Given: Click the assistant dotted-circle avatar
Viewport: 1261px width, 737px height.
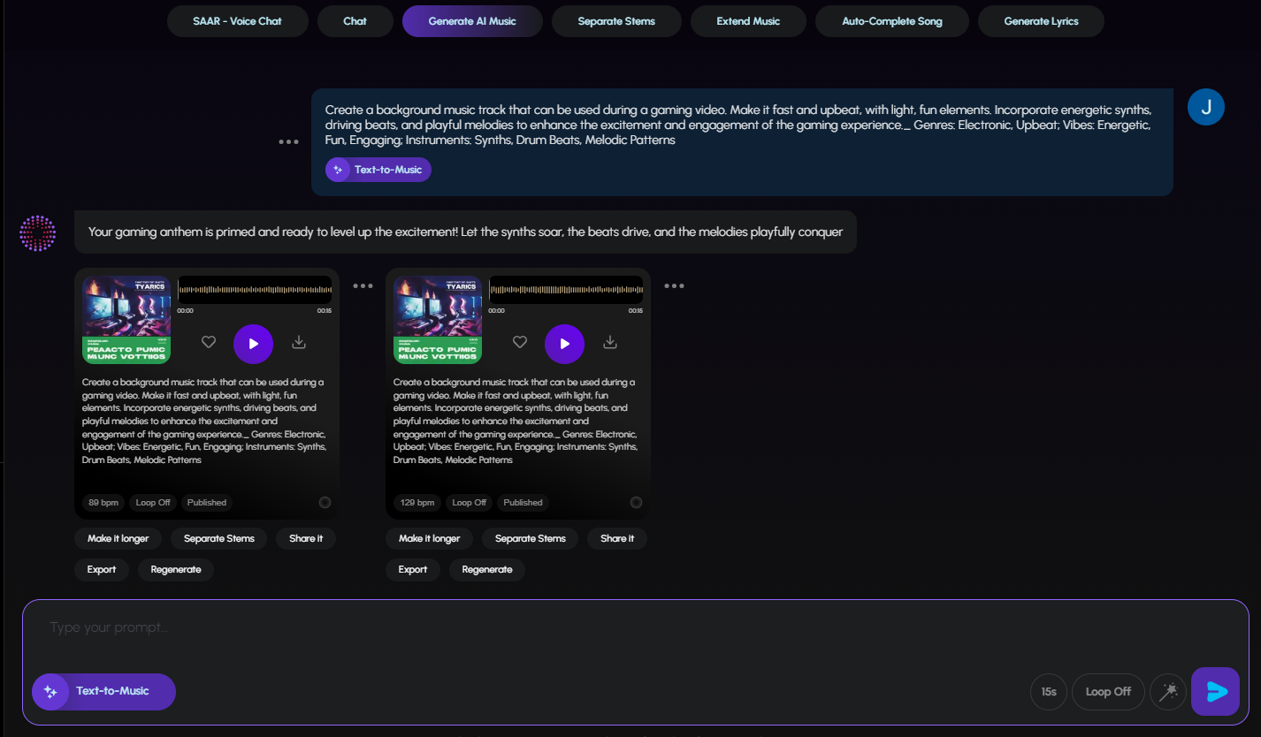Looking at the screenshot, I should click(37, 233).
